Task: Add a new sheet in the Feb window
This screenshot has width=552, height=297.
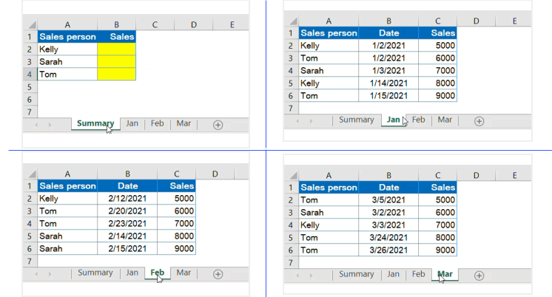Action: pos(218,274)
